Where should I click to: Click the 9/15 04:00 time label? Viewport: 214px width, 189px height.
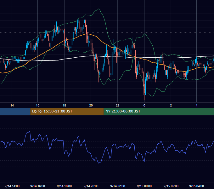click(196, 186)
